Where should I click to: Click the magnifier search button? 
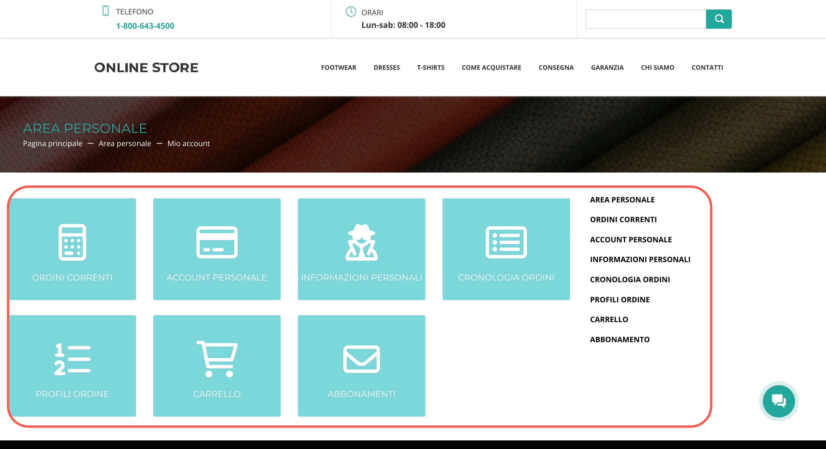click(719, 19)
